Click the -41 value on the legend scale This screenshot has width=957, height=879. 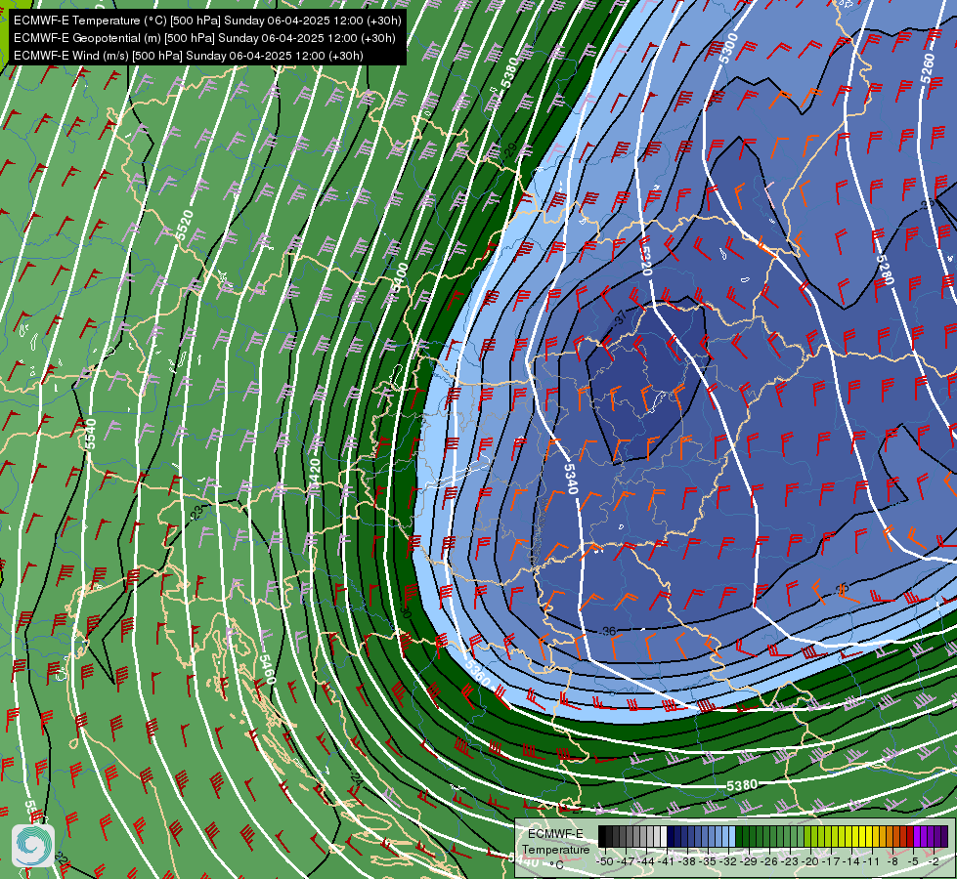[667, 861]
